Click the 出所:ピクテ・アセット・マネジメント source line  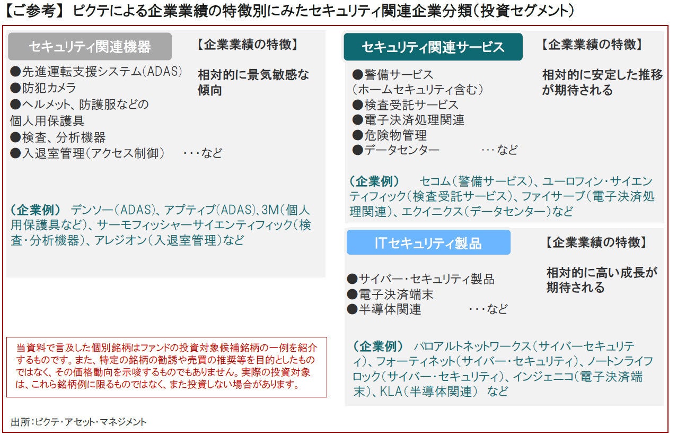tap(78, 422)
